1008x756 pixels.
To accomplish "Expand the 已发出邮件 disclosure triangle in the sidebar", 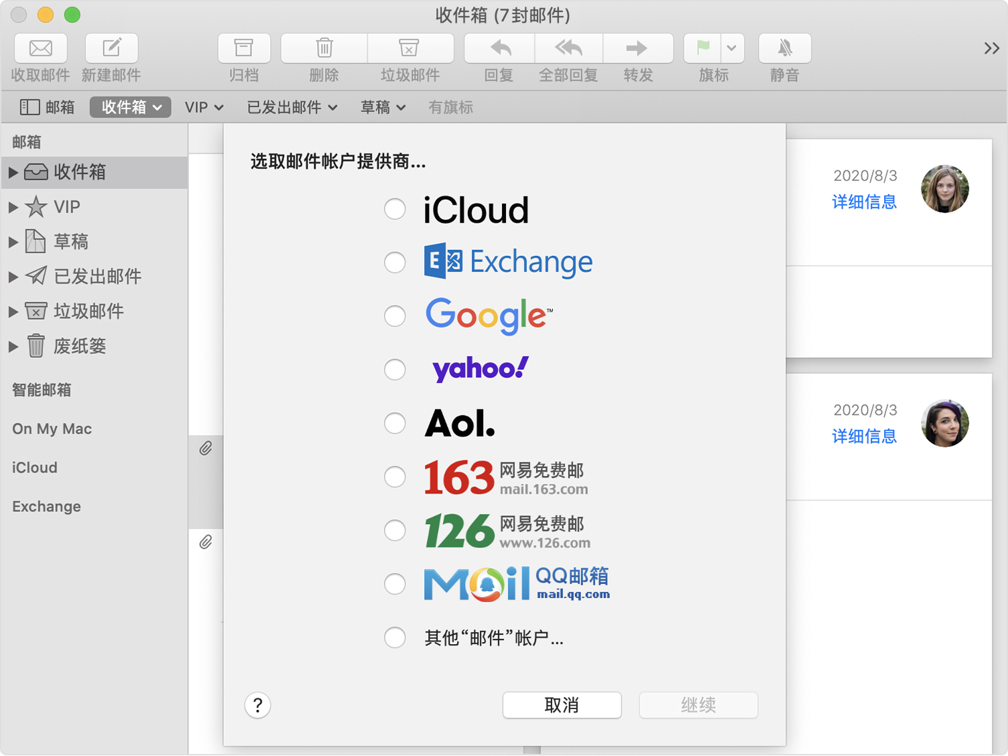I will (x=13, y=277).
